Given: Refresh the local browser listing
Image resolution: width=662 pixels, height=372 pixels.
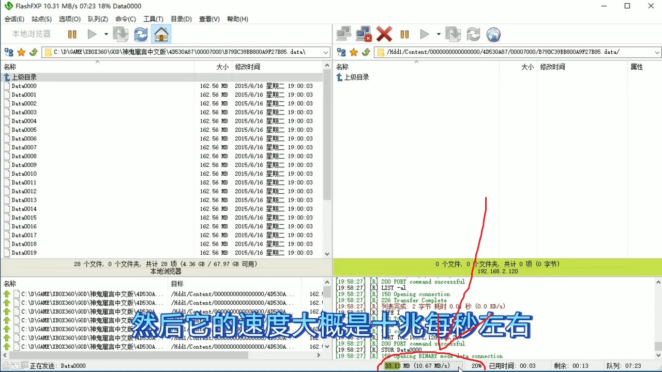Looking at the screenshot, I should [x=141, y=35].
